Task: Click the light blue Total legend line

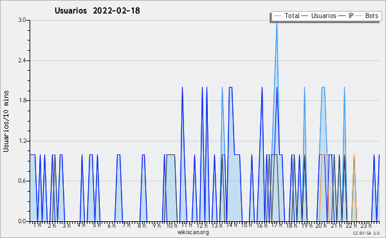Action: [277, 16]
